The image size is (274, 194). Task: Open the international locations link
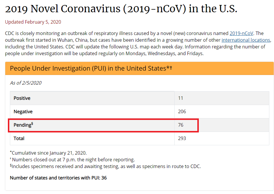pyautogui.click(x=246, y=40)
